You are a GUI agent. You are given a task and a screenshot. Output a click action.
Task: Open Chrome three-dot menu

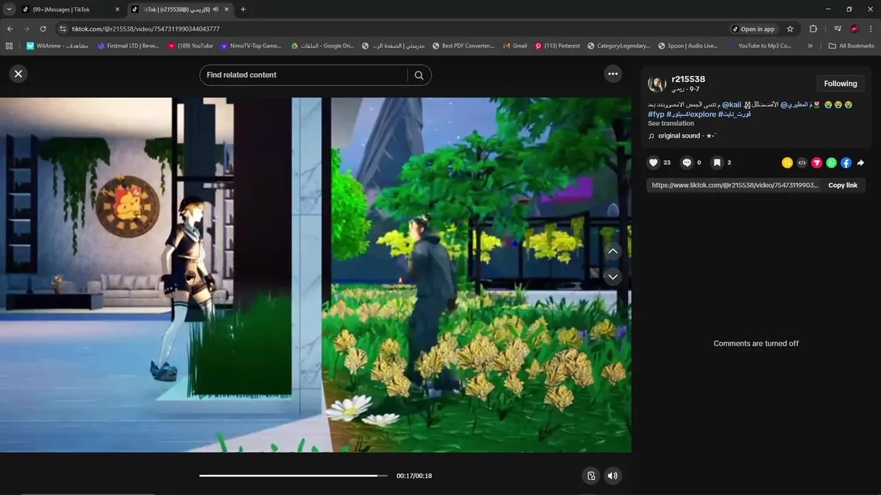click(x=871, y=29)
